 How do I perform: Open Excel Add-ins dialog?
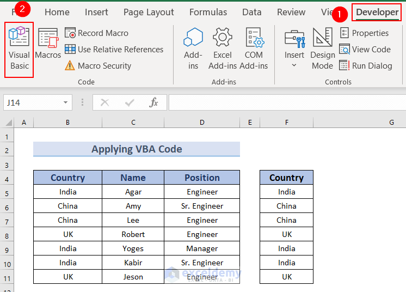[223, 49]
